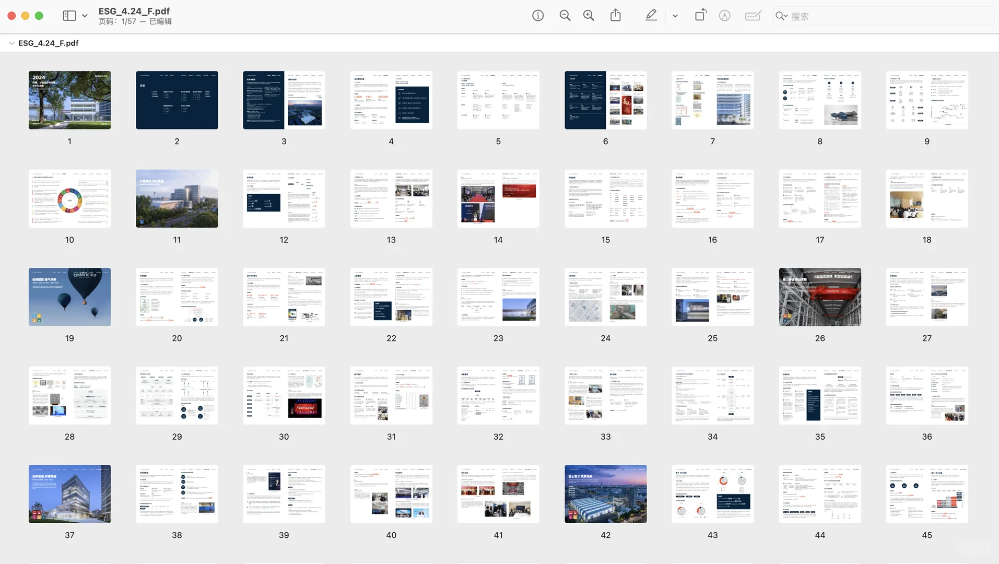Viewport: 999px width, 564px height.
Task: Zoom out of the document
Action: [565, 16]
